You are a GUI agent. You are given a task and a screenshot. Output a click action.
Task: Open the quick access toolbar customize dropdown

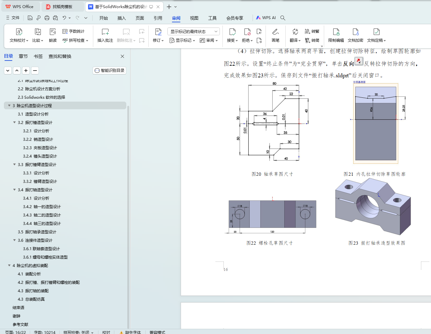pos(86,18)
